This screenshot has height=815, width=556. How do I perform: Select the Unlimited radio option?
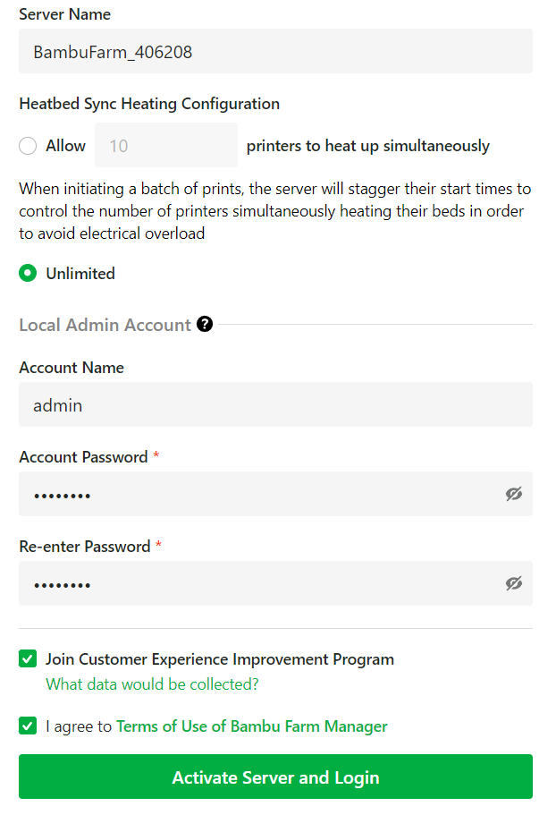point(28,274)
